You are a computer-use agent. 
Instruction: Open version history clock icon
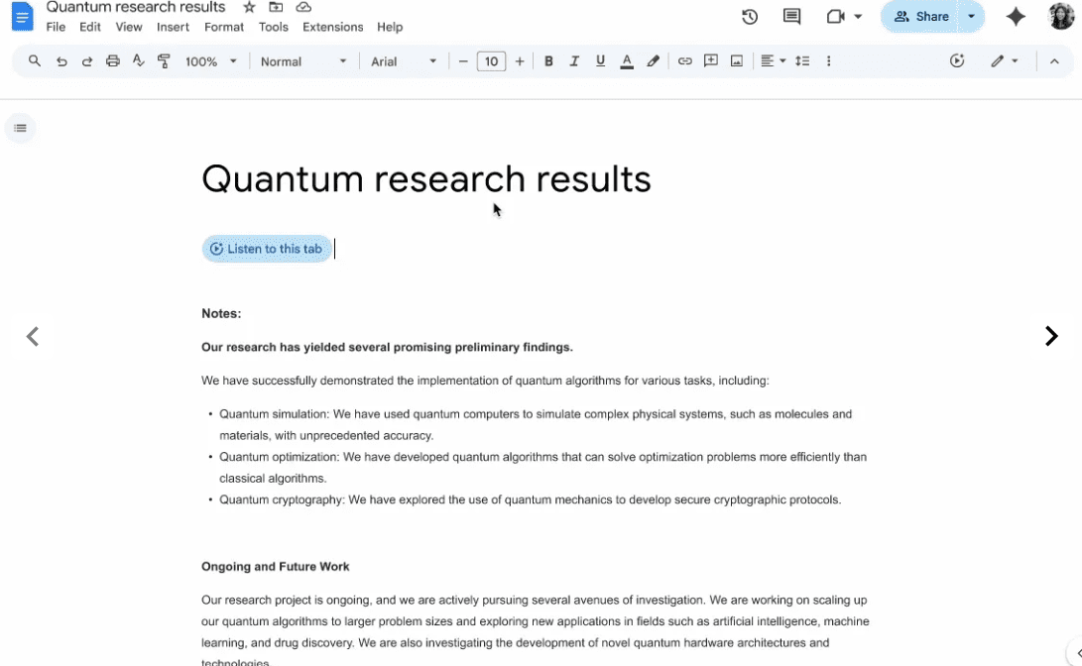pos(750,17)
